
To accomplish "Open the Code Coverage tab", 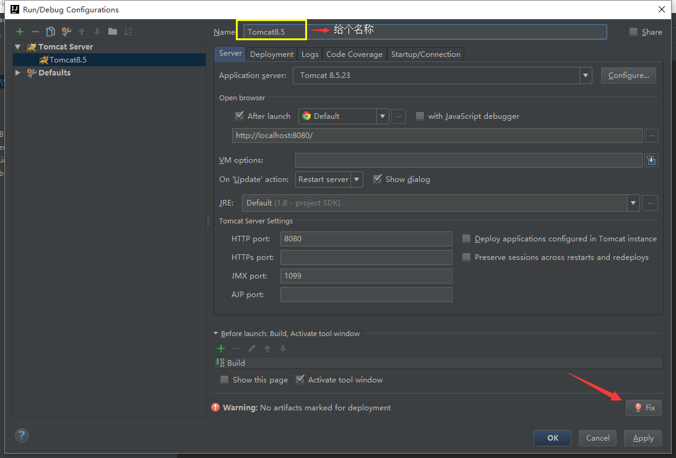I will point(354,54).
